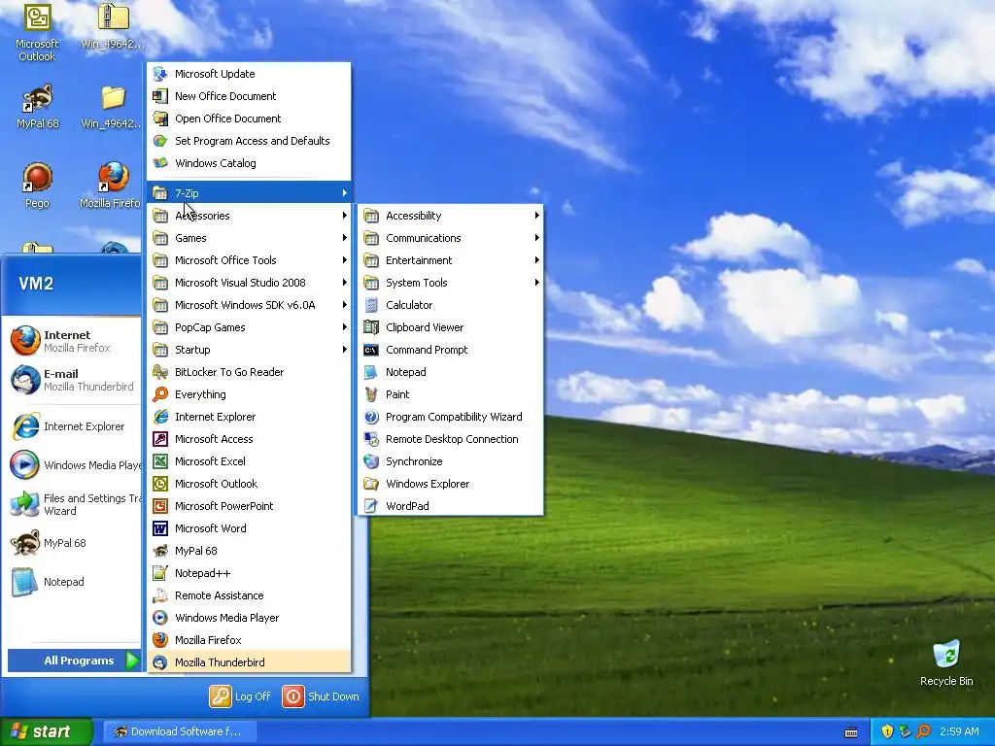
Task: Click the Clipboard Viewer icon
Action: pos(371,326)
